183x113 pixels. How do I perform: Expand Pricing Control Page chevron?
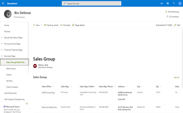click(x=2, y=44)
